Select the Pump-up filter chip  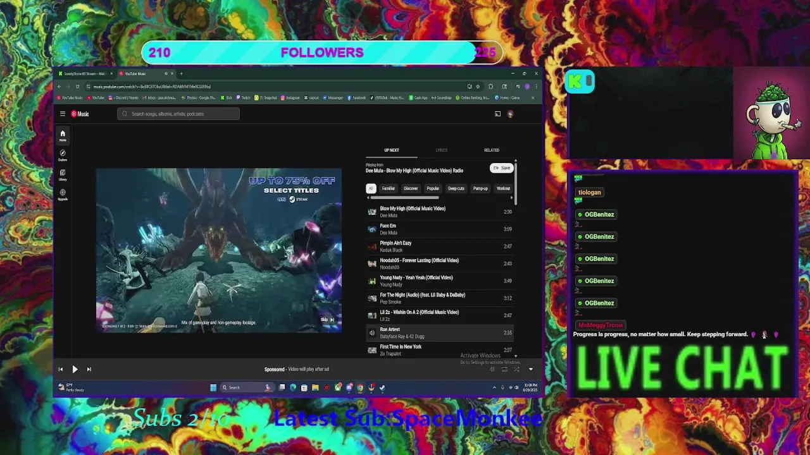480,188
